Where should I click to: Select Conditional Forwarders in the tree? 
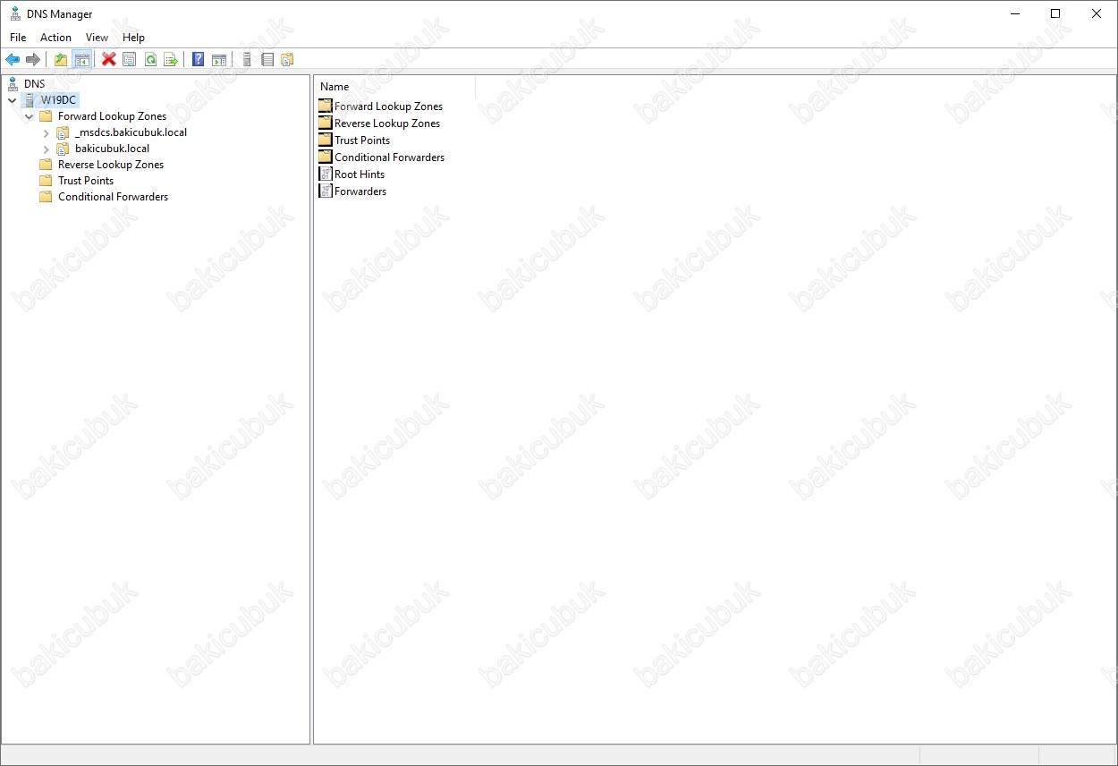(113, 197)
